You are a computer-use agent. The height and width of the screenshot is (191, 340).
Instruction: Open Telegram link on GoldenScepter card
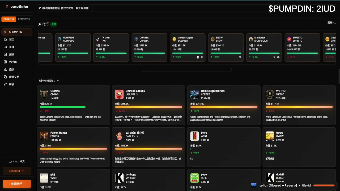[198, 57]
